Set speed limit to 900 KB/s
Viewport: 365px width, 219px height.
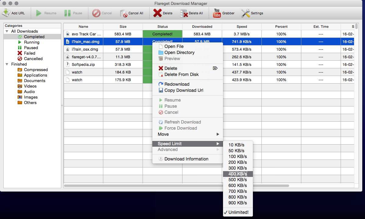(238, 203)
